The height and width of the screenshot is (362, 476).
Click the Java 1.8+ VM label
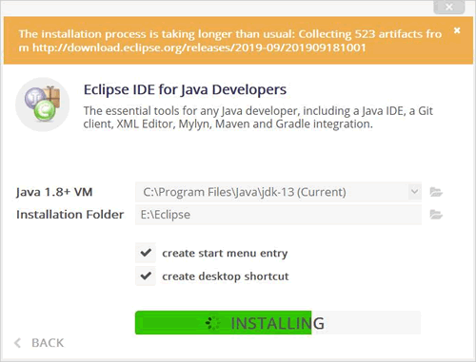click(54, 192)
